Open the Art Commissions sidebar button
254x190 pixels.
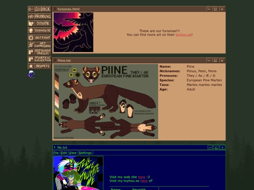40,45
